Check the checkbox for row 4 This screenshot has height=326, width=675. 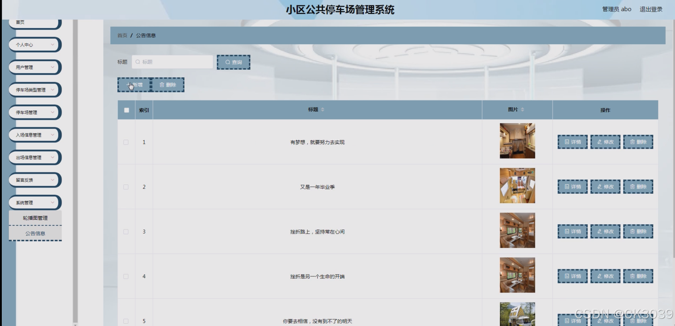pyautogui.click(x=126, y=276)
